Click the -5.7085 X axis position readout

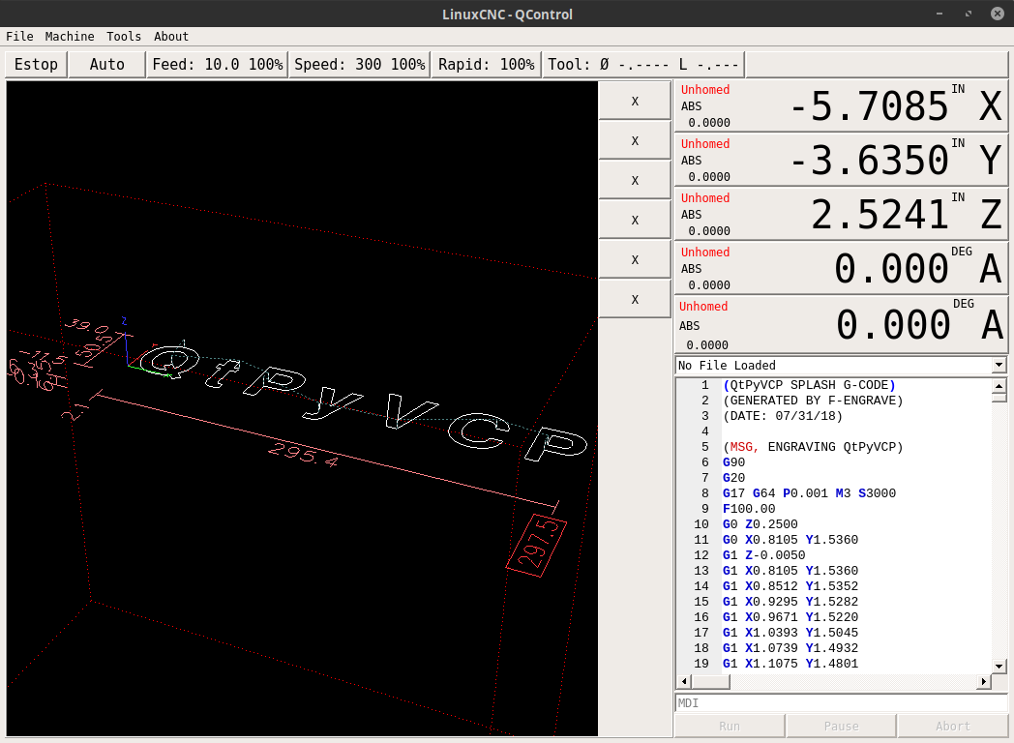(x=870, y=106)
